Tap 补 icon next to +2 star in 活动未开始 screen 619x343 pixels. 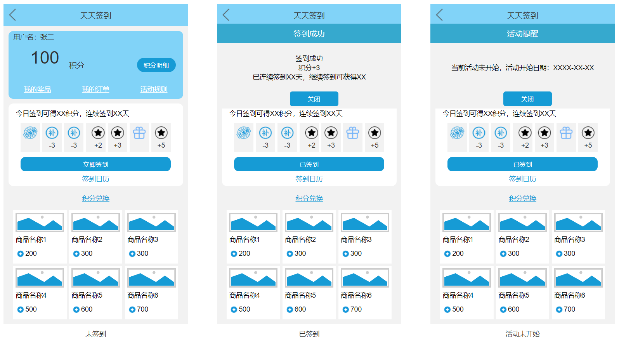[501, 133]
